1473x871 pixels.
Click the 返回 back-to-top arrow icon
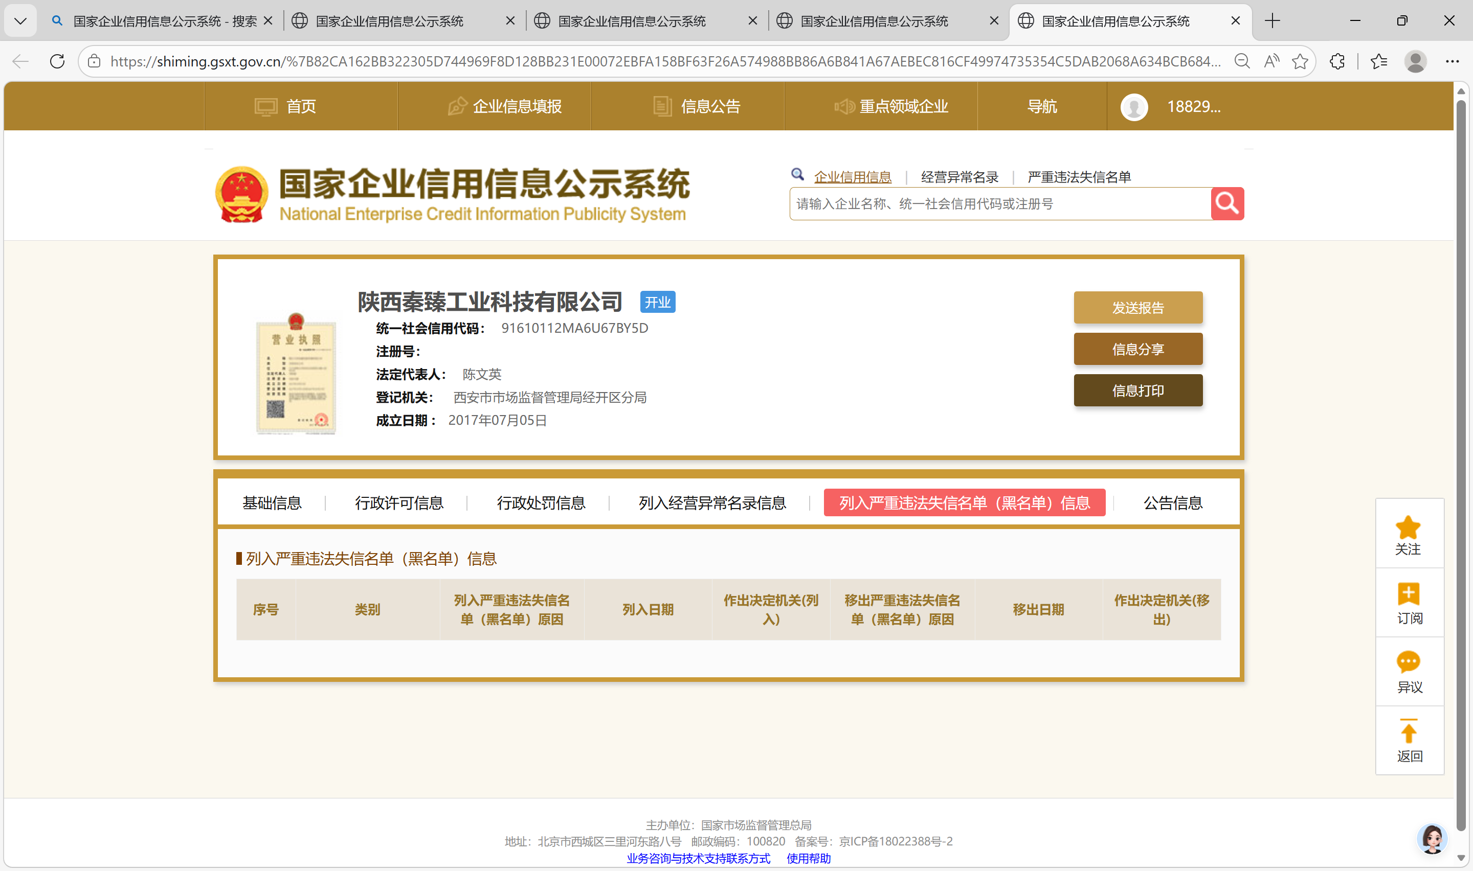tap(1408, 732)
